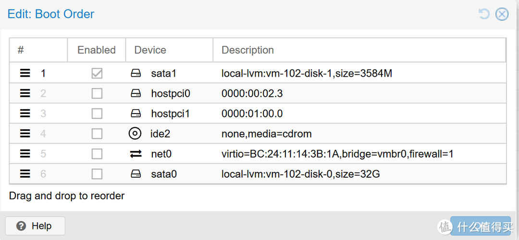The width and height of the screenshot is (519, 240).
Task: Enable the net0 boot checkbox
Action: click(x=97, y=154)
